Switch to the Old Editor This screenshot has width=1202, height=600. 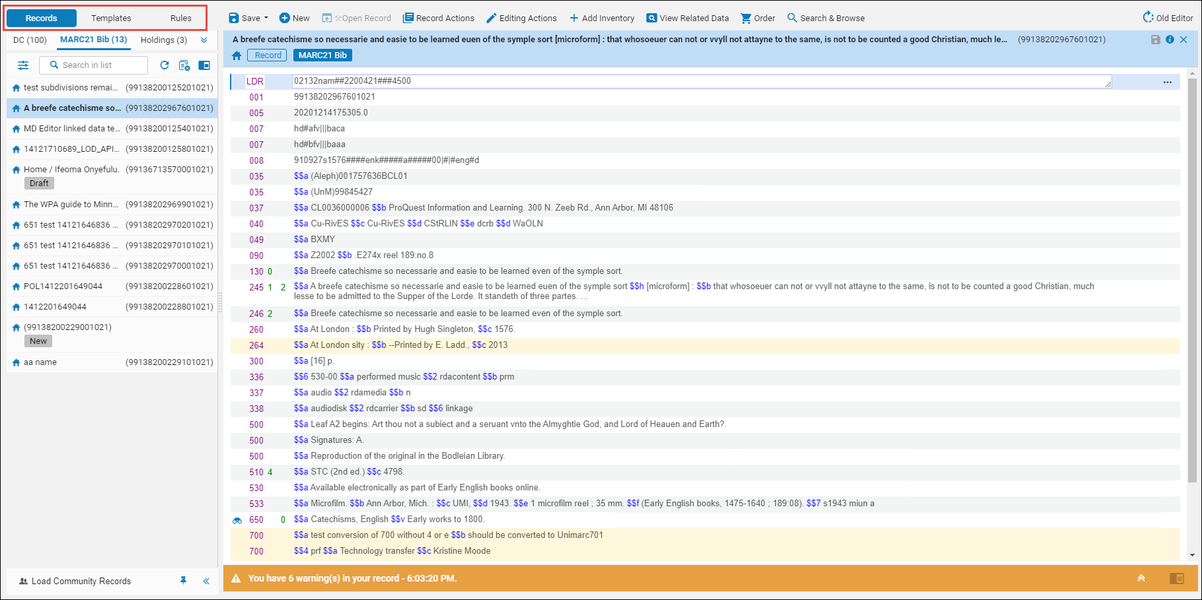(x=1168, y=18)
